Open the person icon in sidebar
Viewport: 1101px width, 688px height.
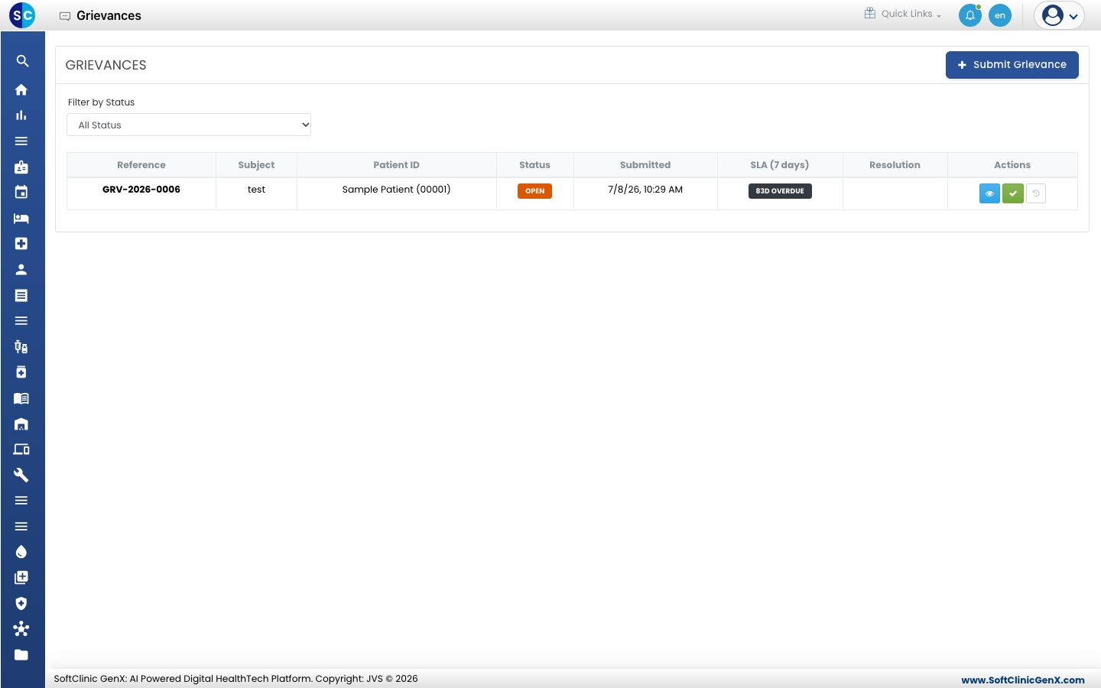(21, 270)
